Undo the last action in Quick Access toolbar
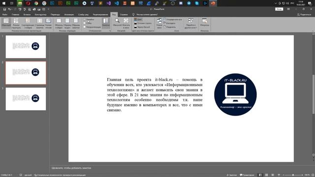Image resolution: width=315 pixels, height=177 pixels. [x=9, y=9]
